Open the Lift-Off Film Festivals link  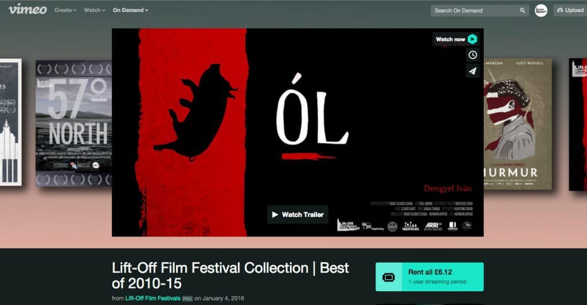coord(152,299)
